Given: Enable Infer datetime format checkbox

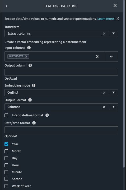Looking at the screenshot, I should (6, 115).
